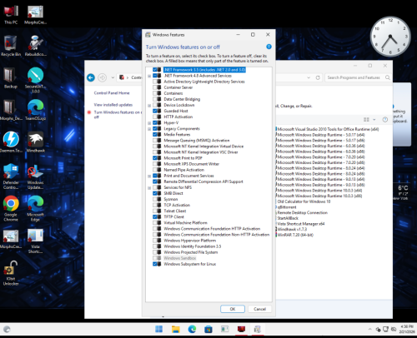Open File Explorer from the taskbar

175,330
